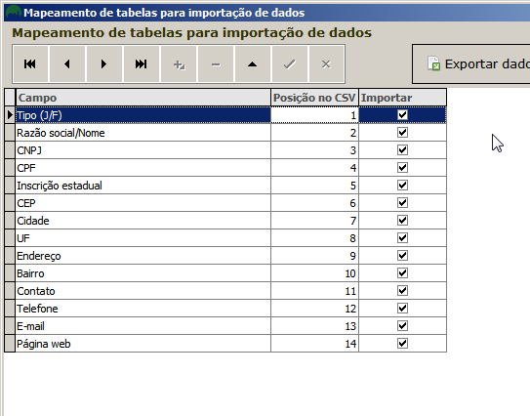Toggle Importar checkbox for Inscrição estadual
Image resolution: width=530 pixels, height=416 pixels.
coord(402,186)
